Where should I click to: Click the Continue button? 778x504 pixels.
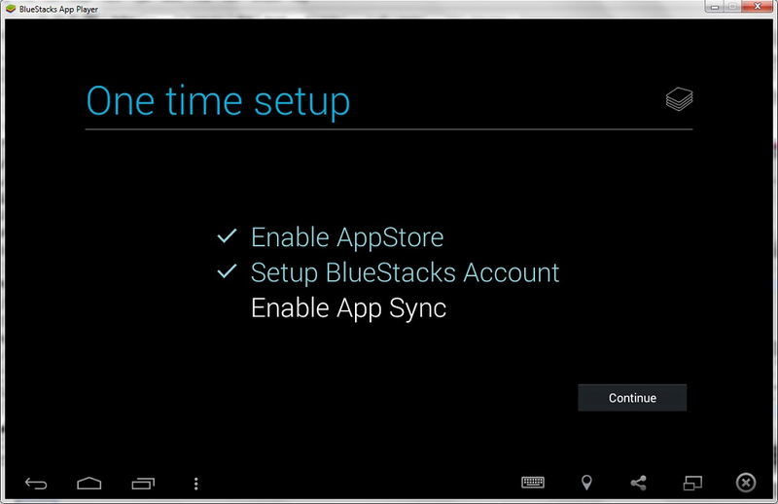[632, 397]
